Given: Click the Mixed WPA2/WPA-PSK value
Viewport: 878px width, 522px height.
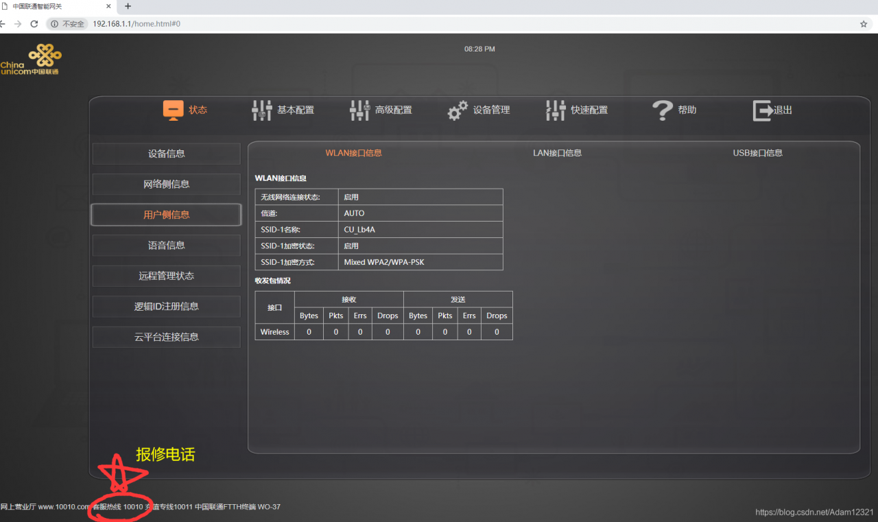Looking at the screenshot, I should 385,263.
